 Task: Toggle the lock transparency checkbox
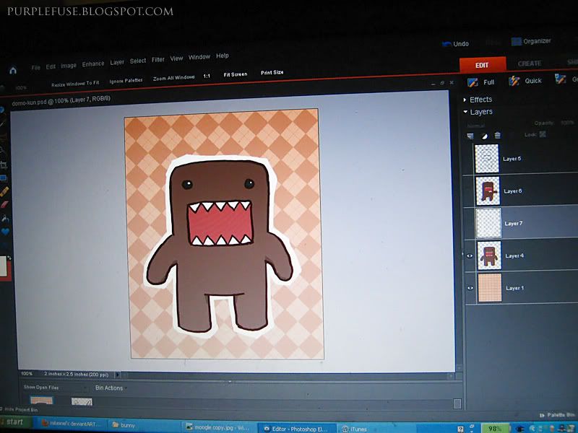[543, 134]
